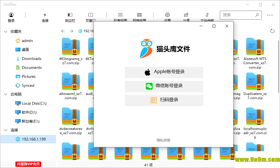Click the search magnifier icon

(257, 15)
